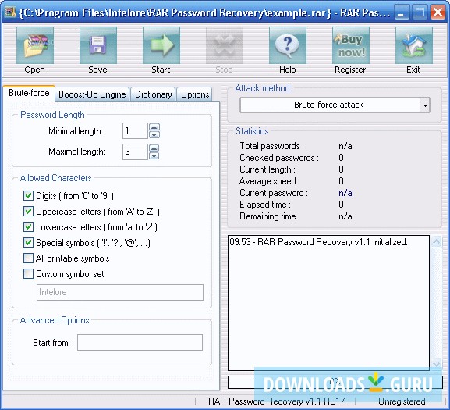Start recovery with the green arrow icon
This screenshot has width=450, height=410.
[x=161, y=45]
